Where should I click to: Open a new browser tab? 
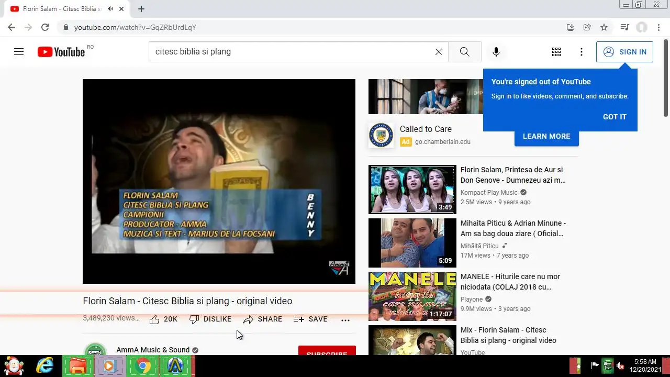pos(141,9)
